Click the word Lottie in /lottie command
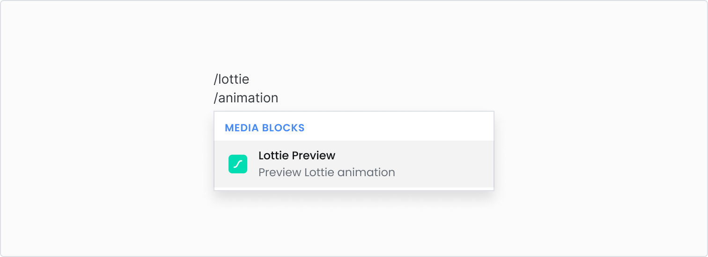Image resolution: width=708 pixels, height=257 pixels. coord(234,79)
